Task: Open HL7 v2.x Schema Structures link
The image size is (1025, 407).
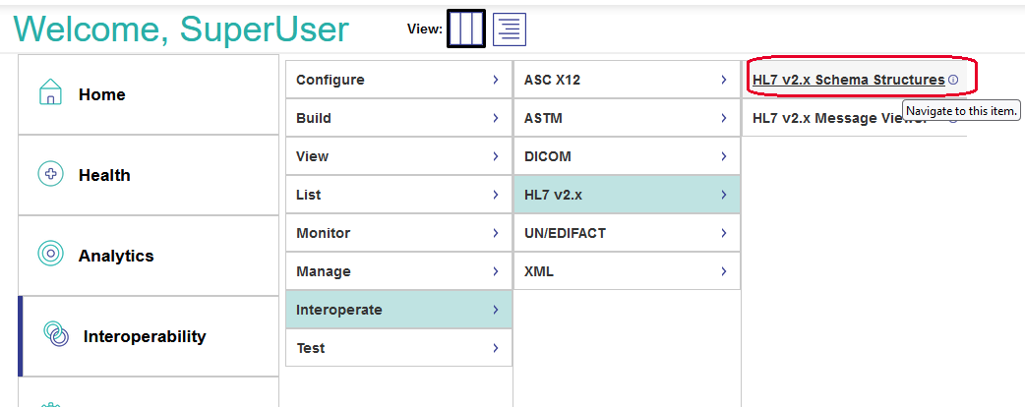Action: [848, 80]
